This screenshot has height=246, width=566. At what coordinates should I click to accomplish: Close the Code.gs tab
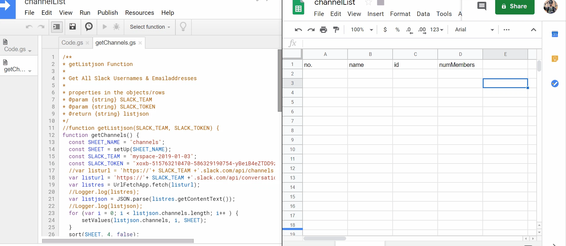87,43
